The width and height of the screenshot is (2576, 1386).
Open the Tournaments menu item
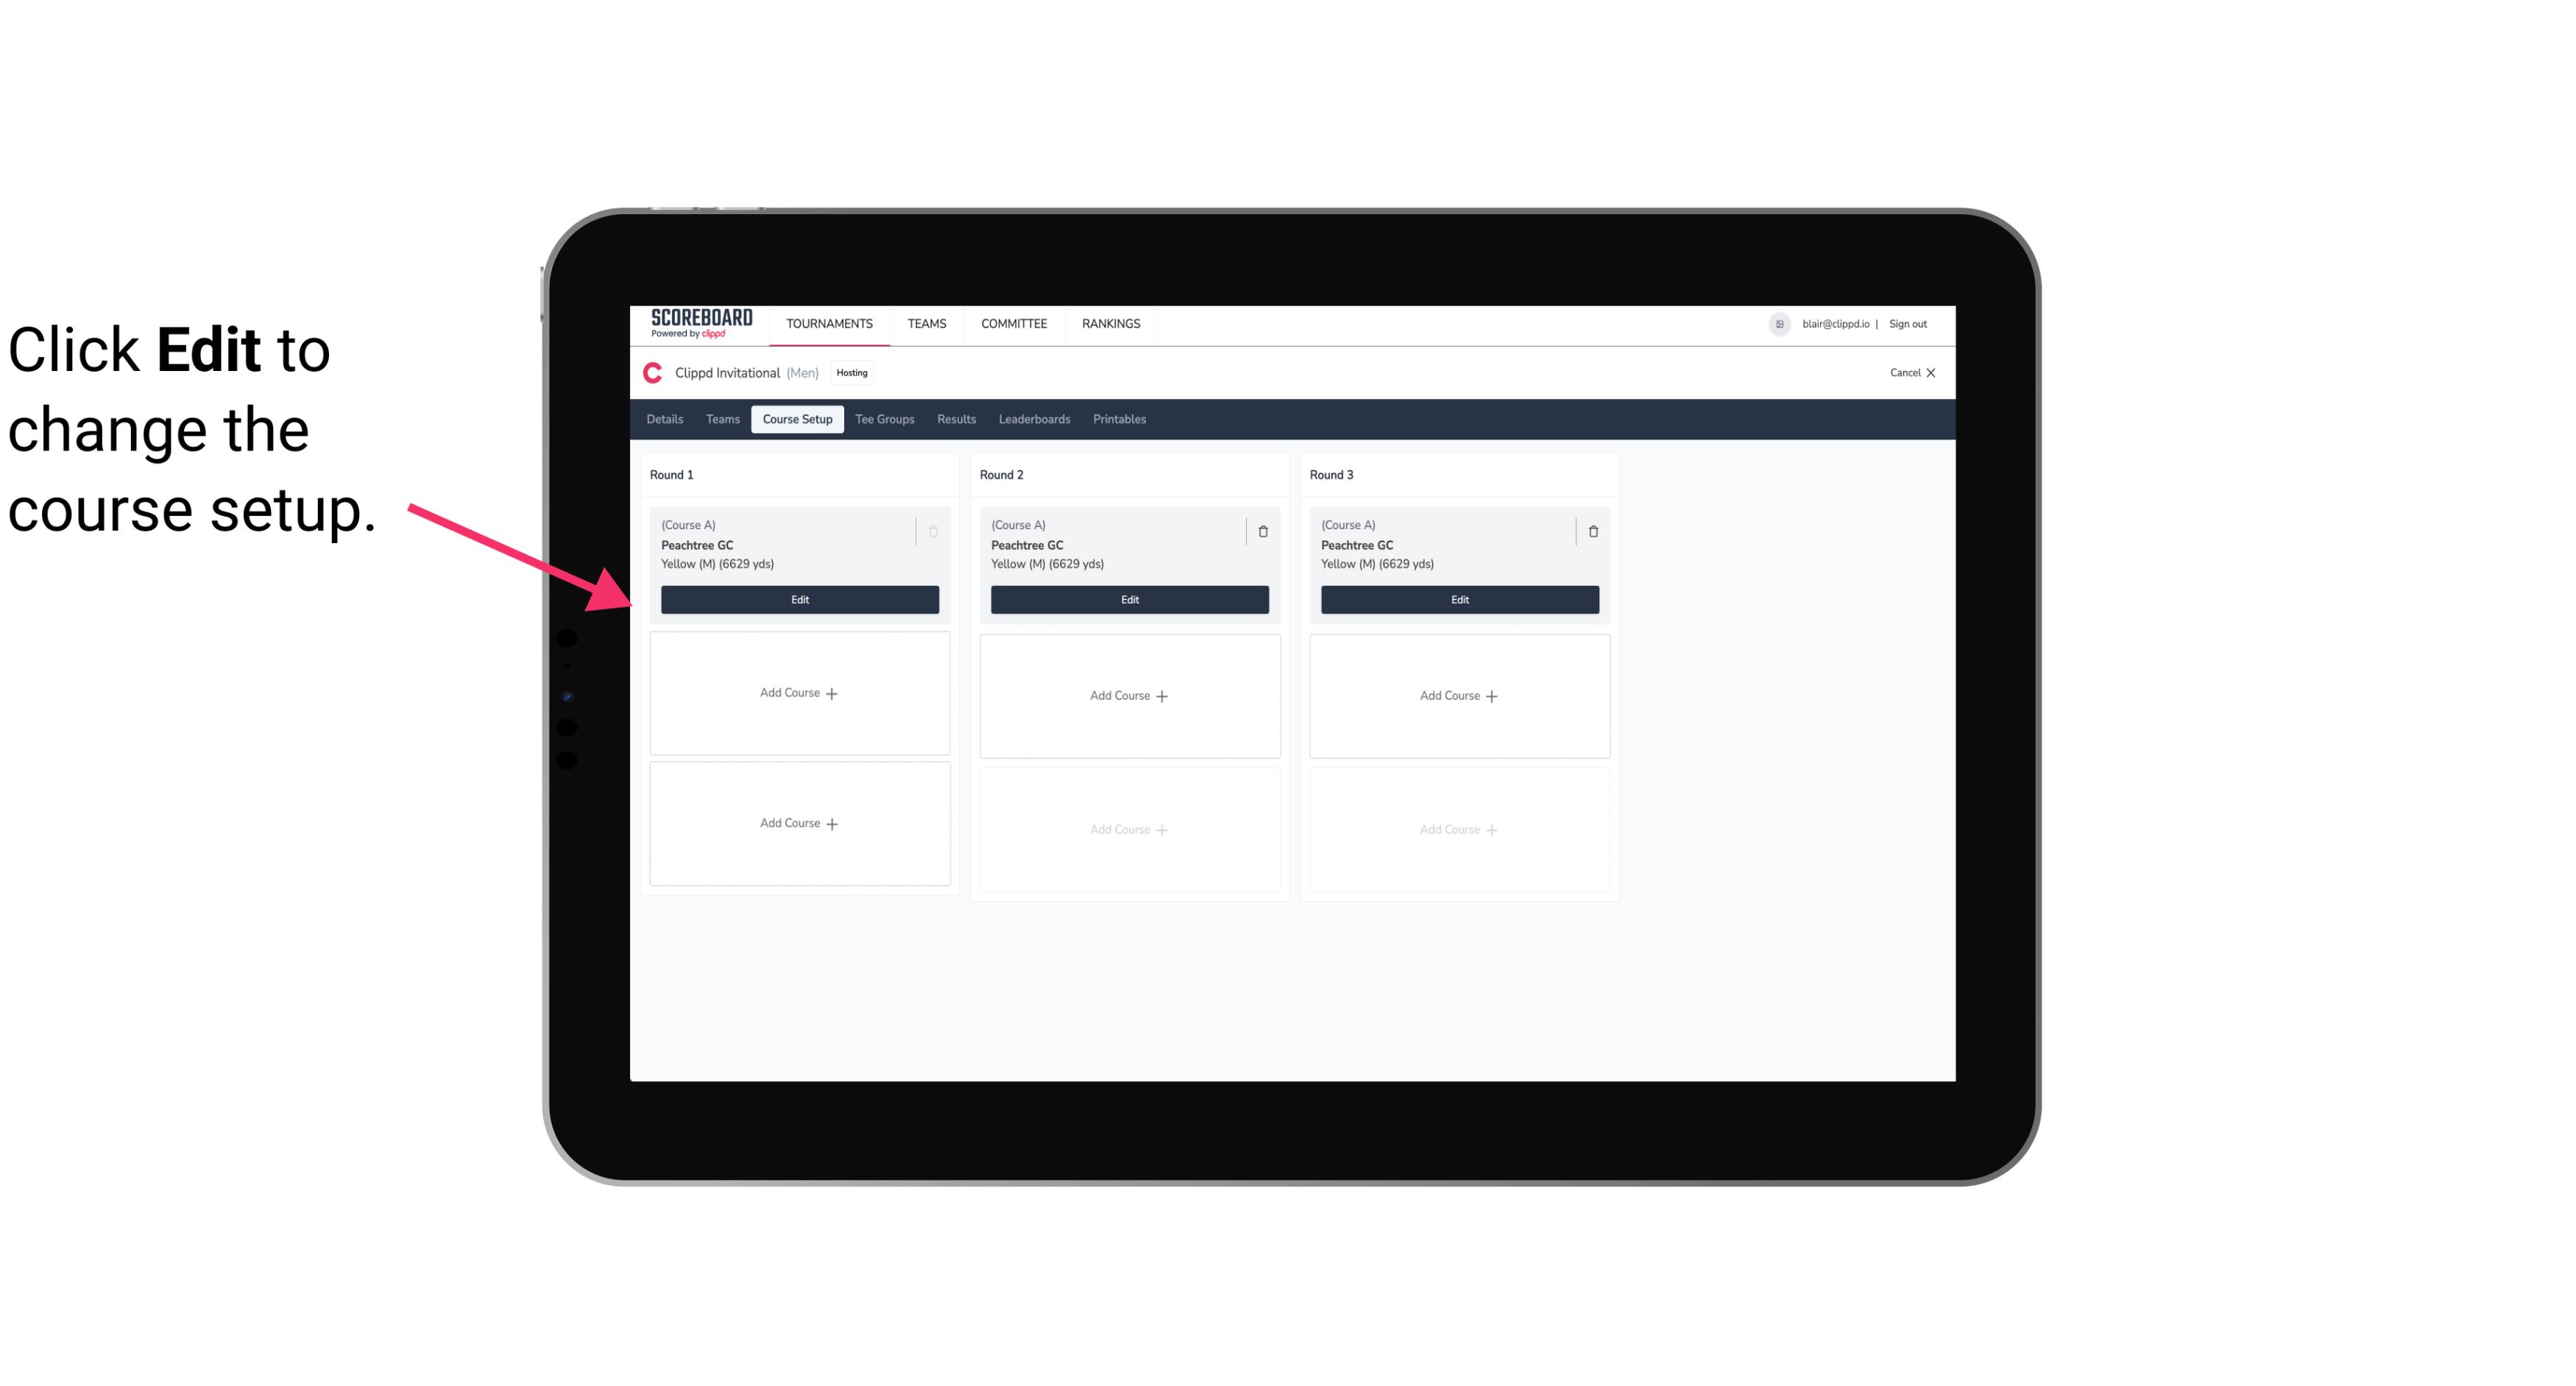832,322
